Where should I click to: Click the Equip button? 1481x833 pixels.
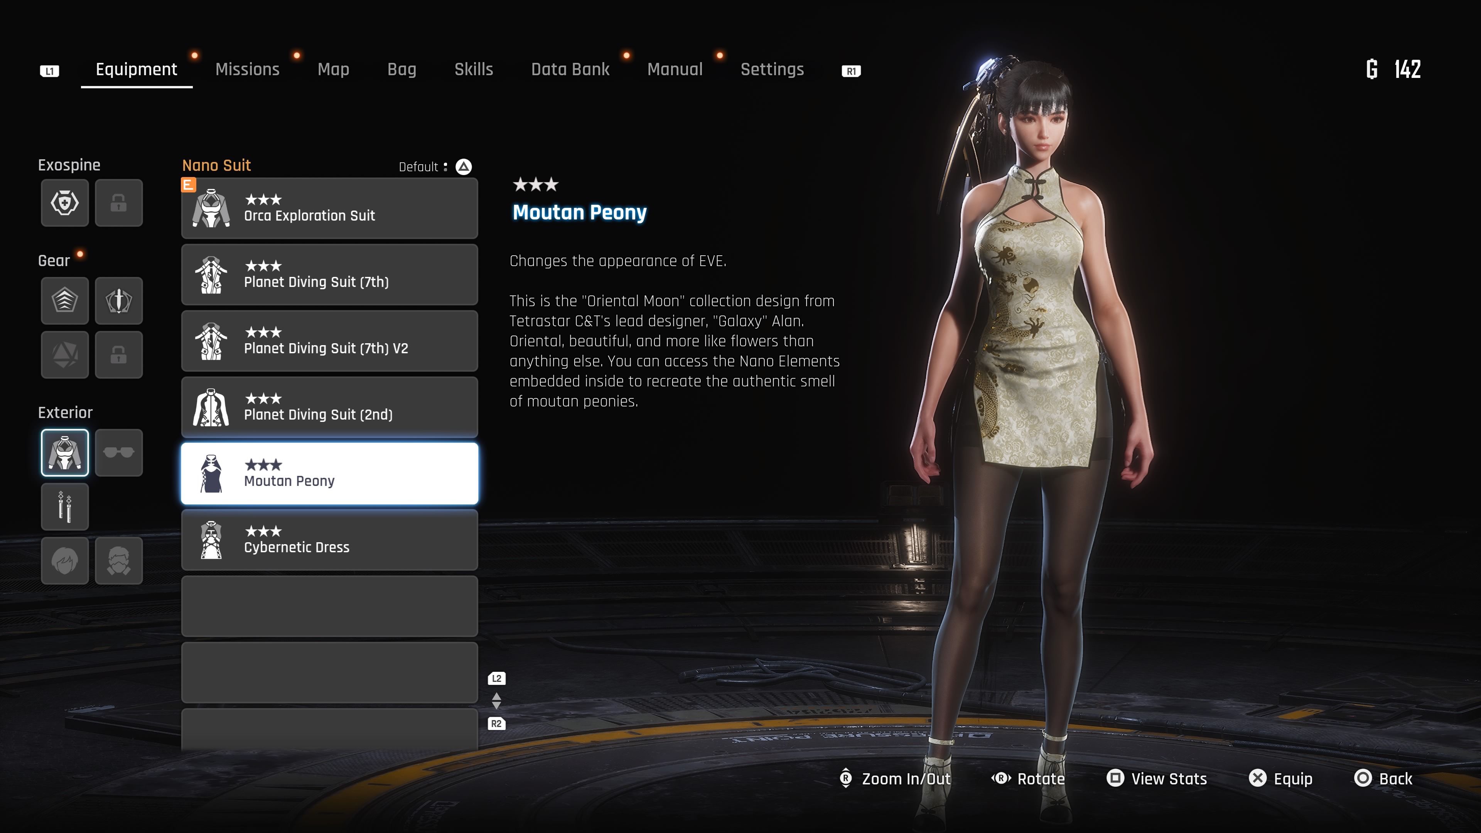tap(1281, 778)
